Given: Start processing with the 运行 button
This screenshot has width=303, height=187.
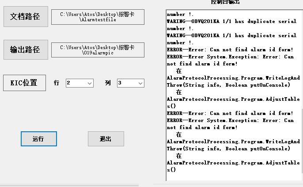Looking at the screenshot, I should (38, 139).
